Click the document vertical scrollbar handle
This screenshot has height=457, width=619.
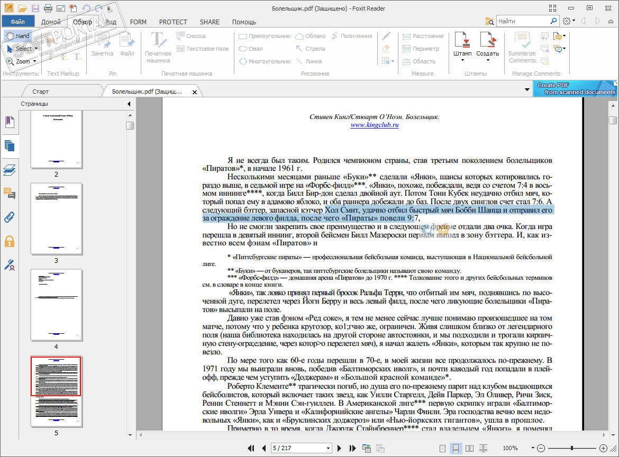(613, 121)
